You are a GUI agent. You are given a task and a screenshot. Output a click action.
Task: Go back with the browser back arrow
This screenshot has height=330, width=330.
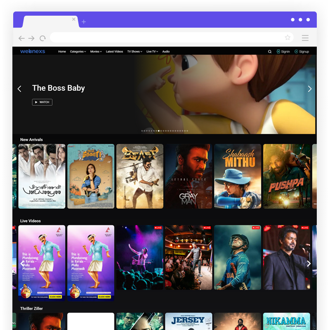click(x=21, y=38)
